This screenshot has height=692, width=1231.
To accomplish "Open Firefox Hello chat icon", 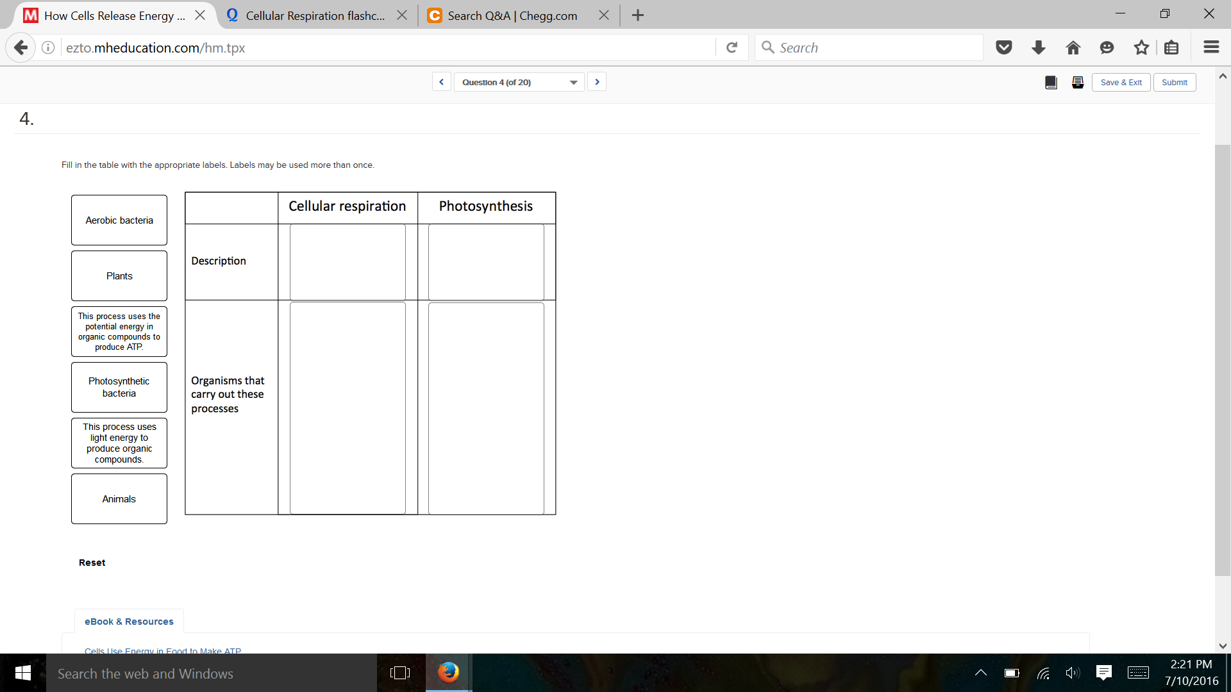I will pyautogui.click(x=1107, y=47).
